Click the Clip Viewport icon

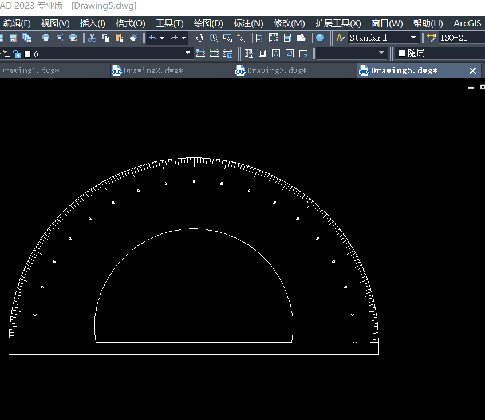[303, 53]
